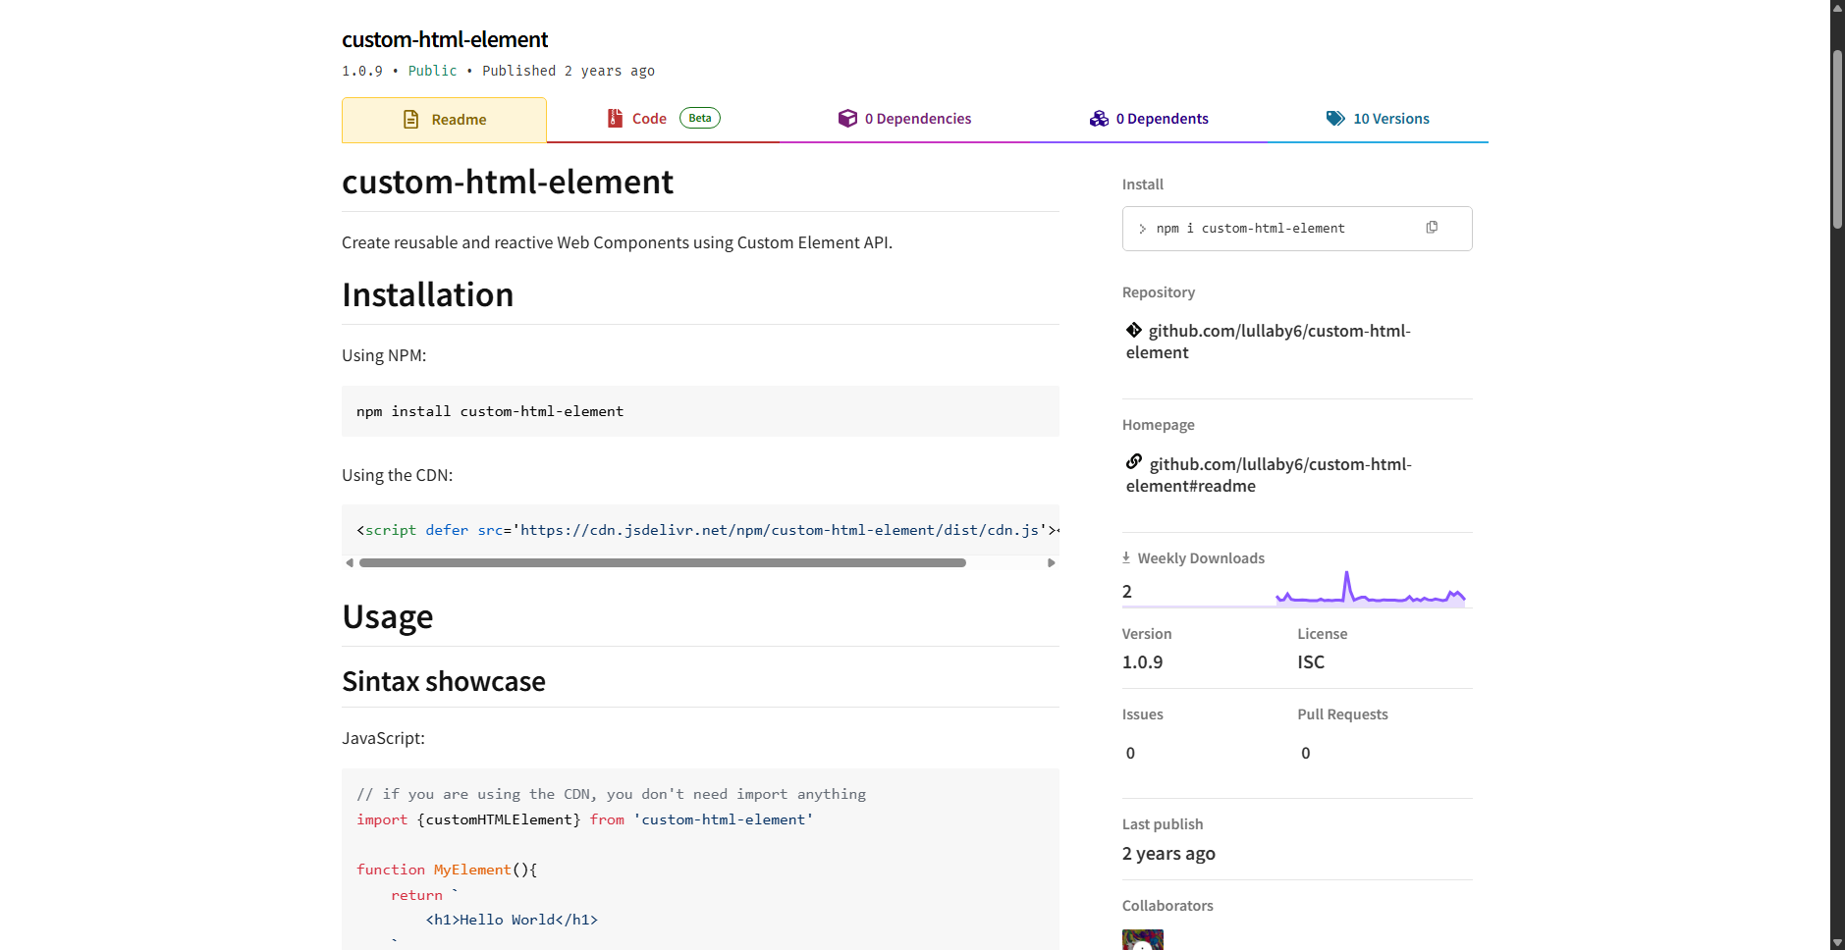Viewport: 1845px width, 950px height.
Task: Click the 'Public' label in header
Action: click(432, 71)
